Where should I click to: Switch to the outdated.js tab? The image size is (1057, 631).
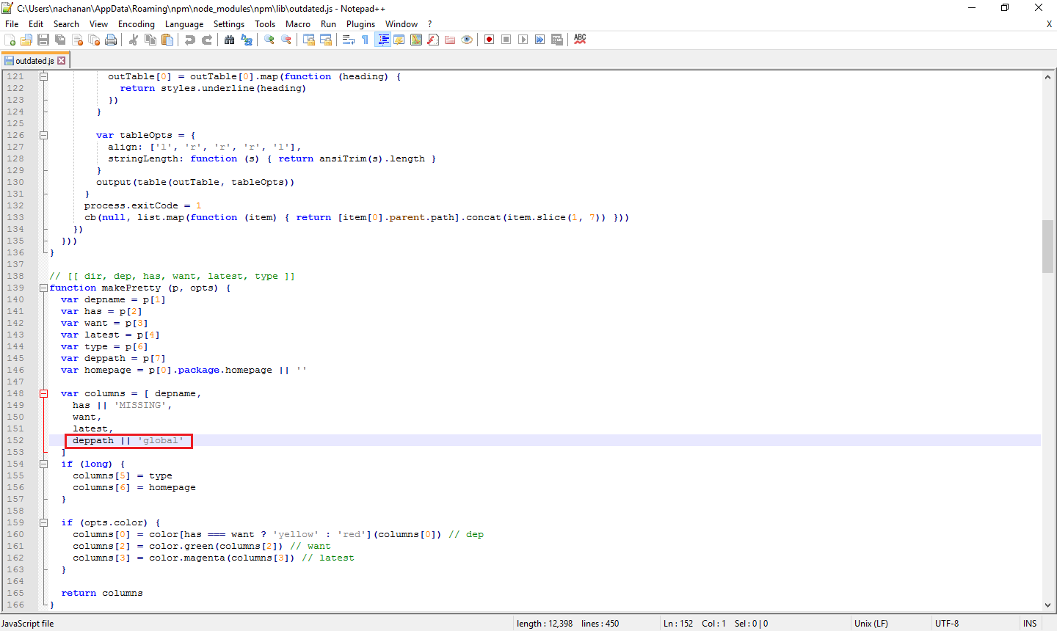click(34, 61)
